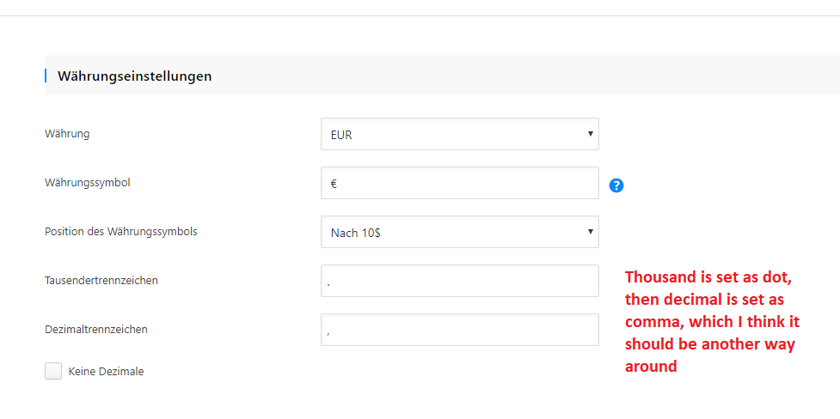Click the Währungseinstellungen section heading

click(135, 76)
